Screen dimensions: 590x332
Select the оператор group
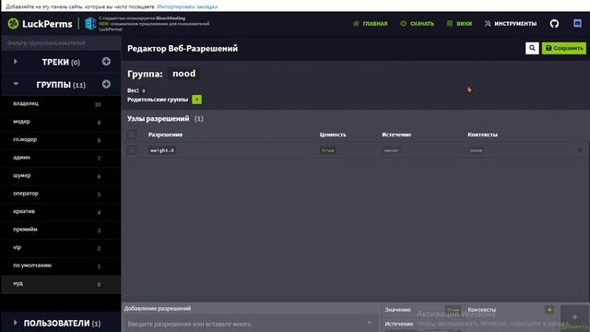[x=61, y=194]
